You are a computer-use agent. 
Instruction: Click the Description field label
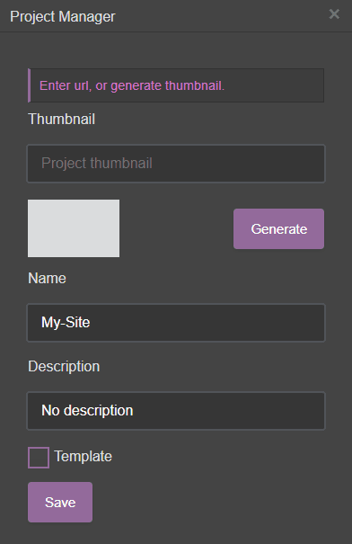coord(64,367)
